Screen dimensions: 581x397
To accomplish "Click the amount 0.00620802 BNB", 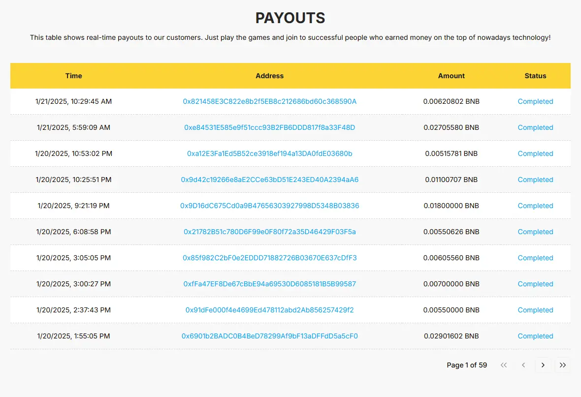I will coord(452,101).
